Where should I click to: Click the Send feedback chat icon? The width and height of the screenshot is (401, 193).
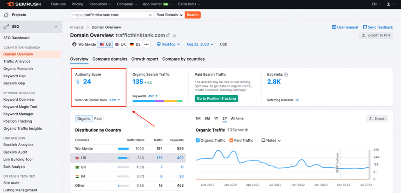[365, 27]
